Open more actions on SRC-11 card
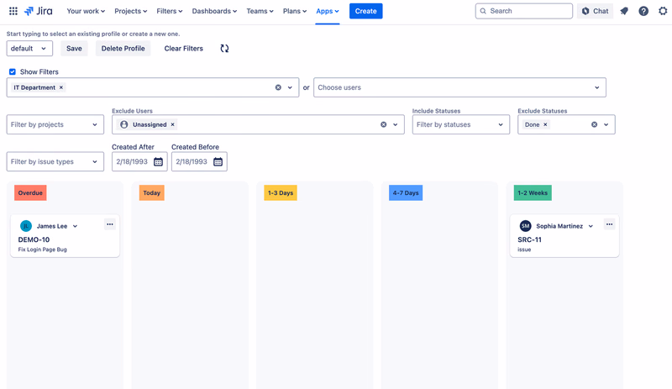The image size is (672, 389). [610, 224]
